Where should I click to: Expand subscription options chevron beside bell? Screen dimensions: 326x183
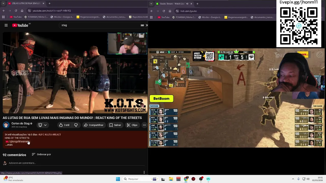[45, 125]
